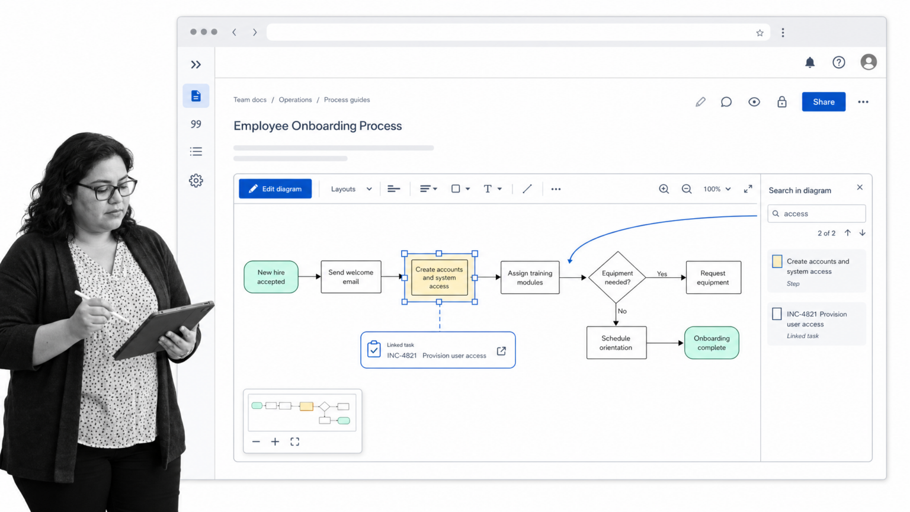Select the line connector tool
The width and height of the screenshot is (910, 512).
527,189
